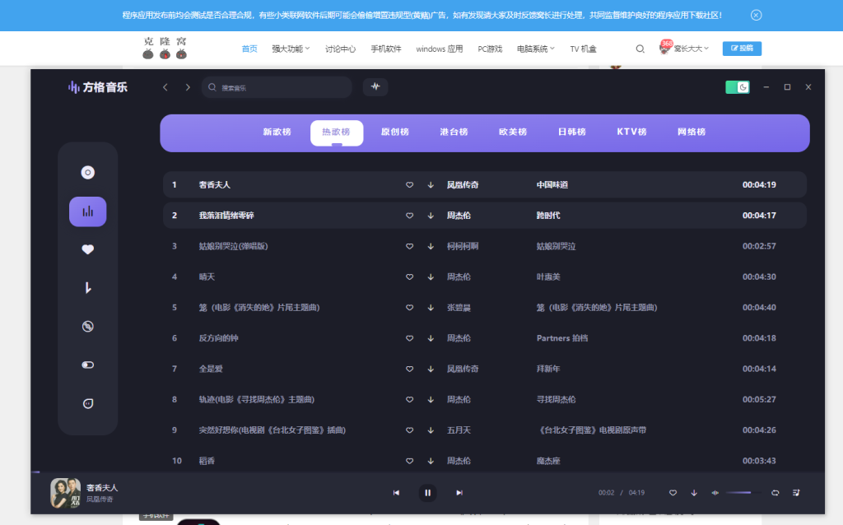
Task: Skip to next track
Action: (x=459, y=493)
